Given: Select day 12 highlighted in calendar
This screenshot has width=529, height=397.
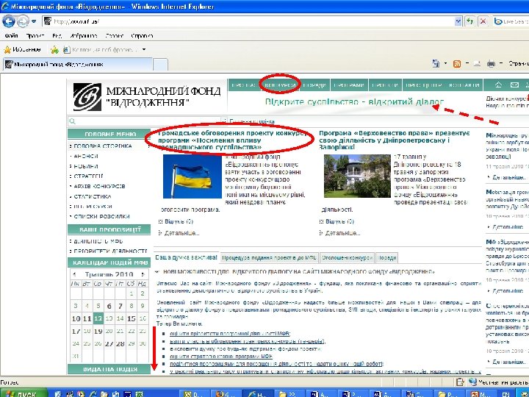Looking at the screenshot, I should click(98, 318).
